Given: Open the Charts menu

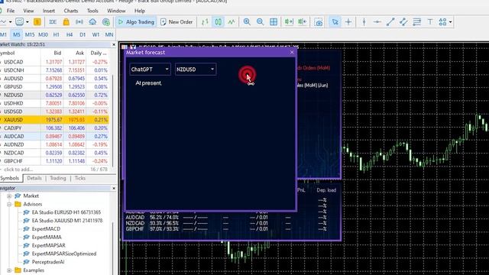Looking at the screenshot, I should (71, 11).
